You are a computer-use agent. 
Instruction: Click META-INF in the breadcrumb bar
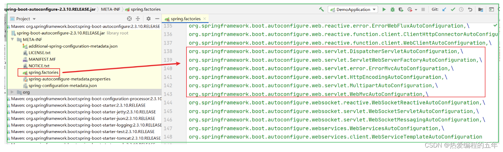point(110,9)
